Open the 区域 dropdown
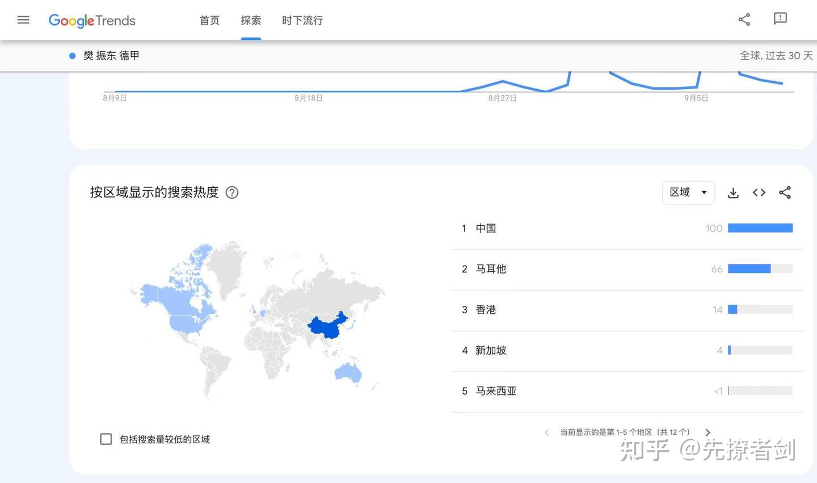 click(688, 192)
